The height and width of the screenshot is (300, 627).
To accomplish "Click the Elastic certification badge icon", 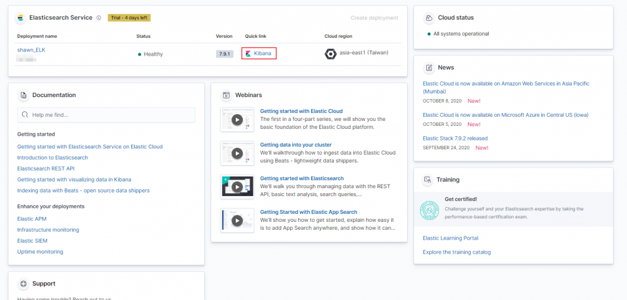I will tap(429, 210).
